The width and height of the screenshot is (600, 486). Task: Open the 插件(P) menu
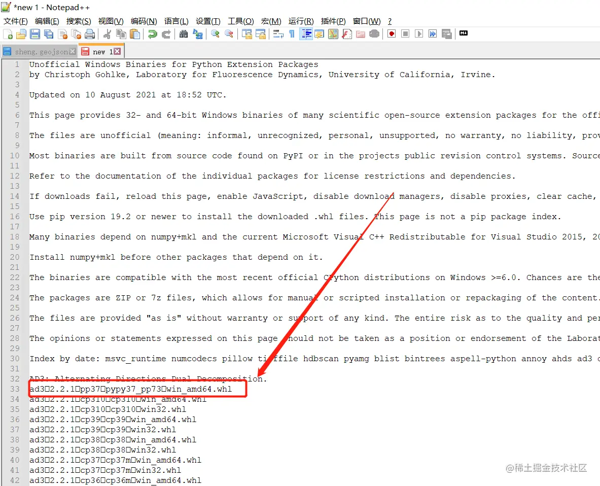(333, 21)
